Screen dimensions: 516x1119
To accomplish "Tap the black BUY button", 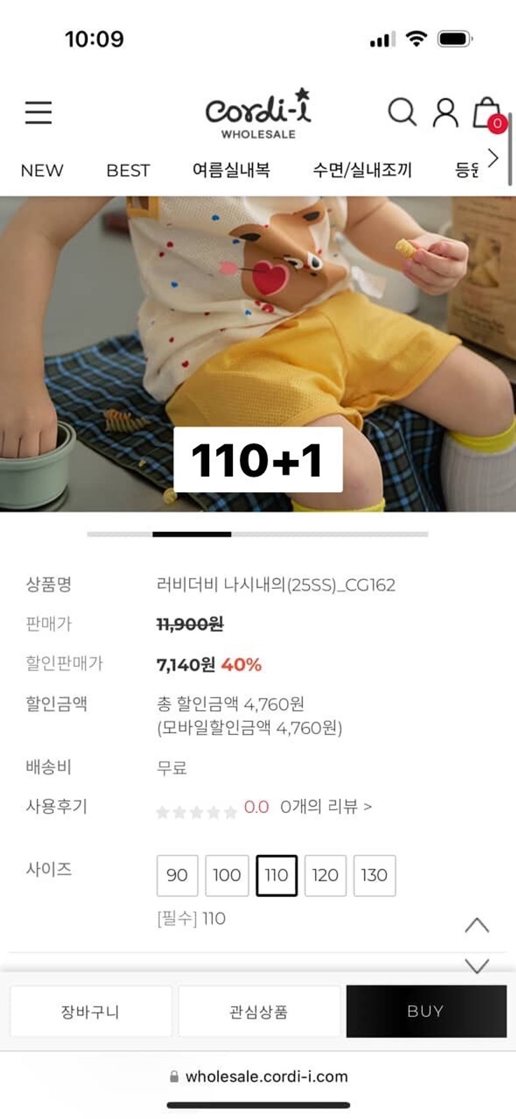I will (x=426, y=1011).
